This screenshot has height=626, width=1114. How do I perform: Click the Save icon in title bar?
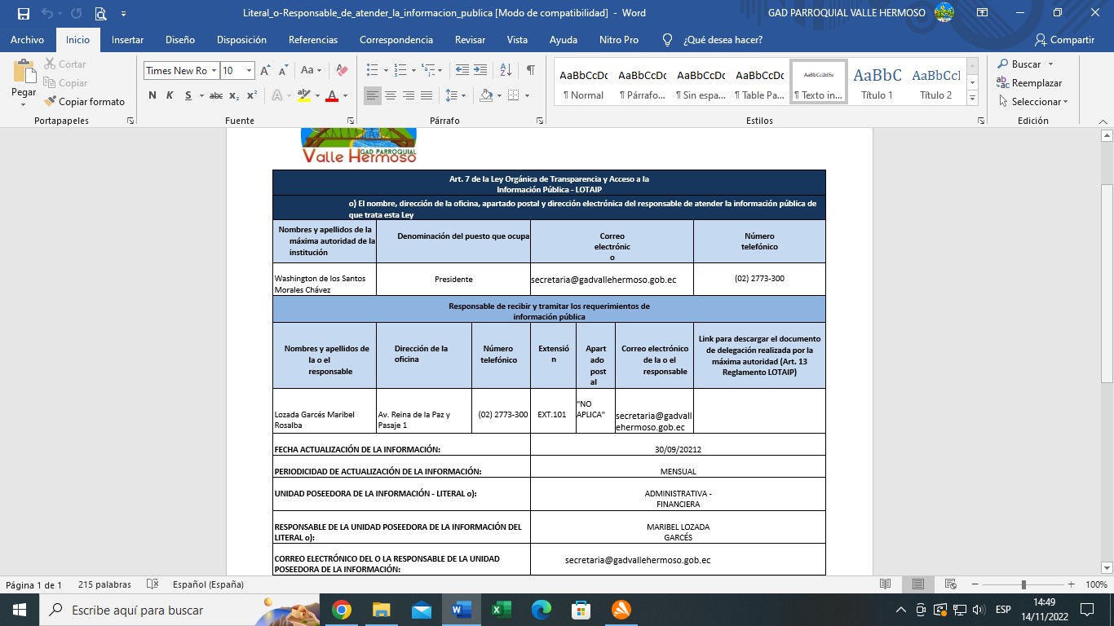(24, 13)
